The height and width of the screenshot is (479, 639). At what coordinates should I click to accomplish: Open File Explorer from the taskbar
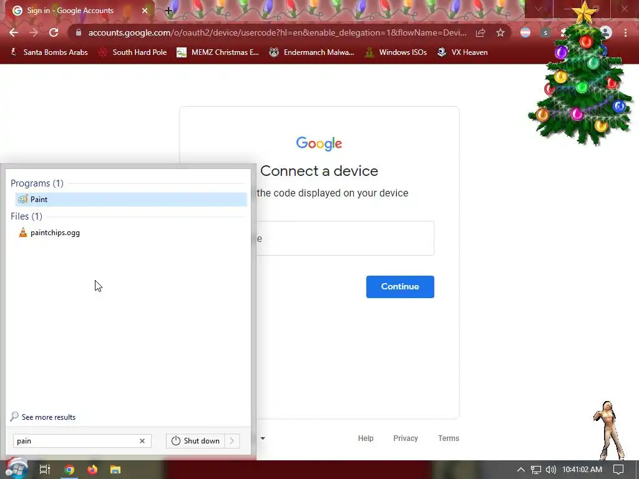(x=115, y=470)
